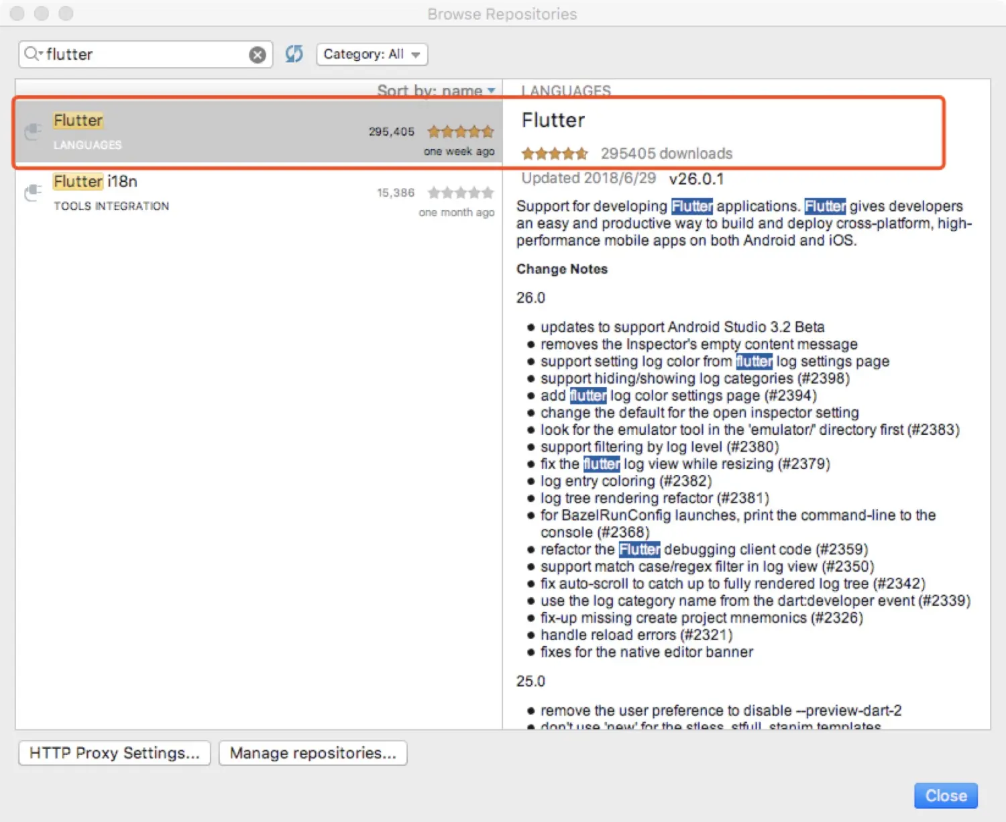Screen dimensions: 1006x822
Task: Click the 26.0 version heading
Action: [530, 298]
